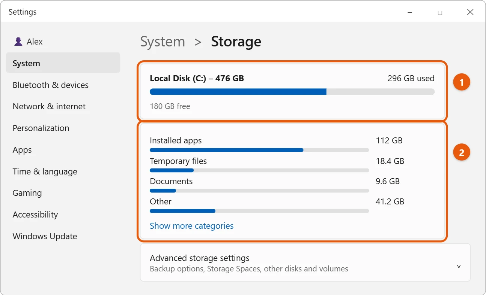
Task: Expand Advanced storage settings chevron
Action: 459,267
